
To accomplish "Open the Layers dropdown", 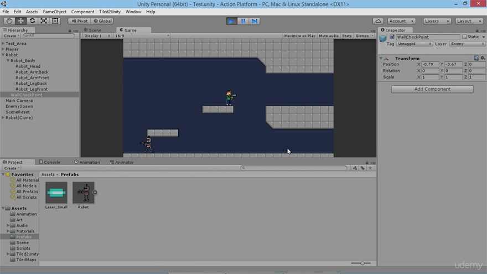I will [437, 21].
